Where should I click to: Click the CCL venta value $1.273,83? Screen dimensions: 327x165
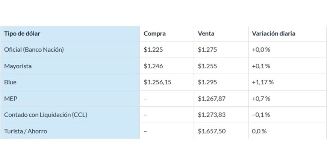click(212, 115)
